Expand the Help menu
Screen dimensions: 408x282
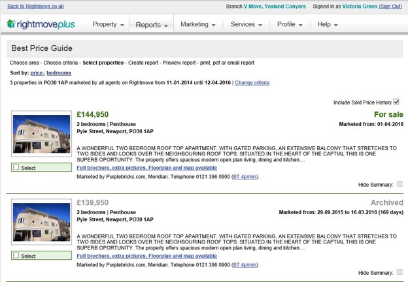327,25
